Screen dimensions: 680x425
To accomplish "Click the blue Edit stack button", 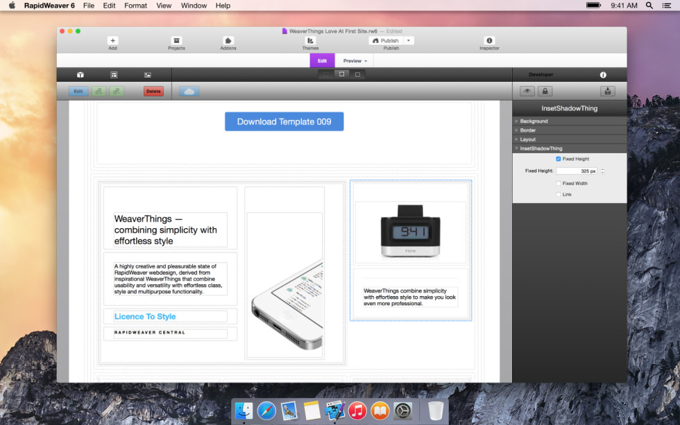I will click(x=78, y=92).
